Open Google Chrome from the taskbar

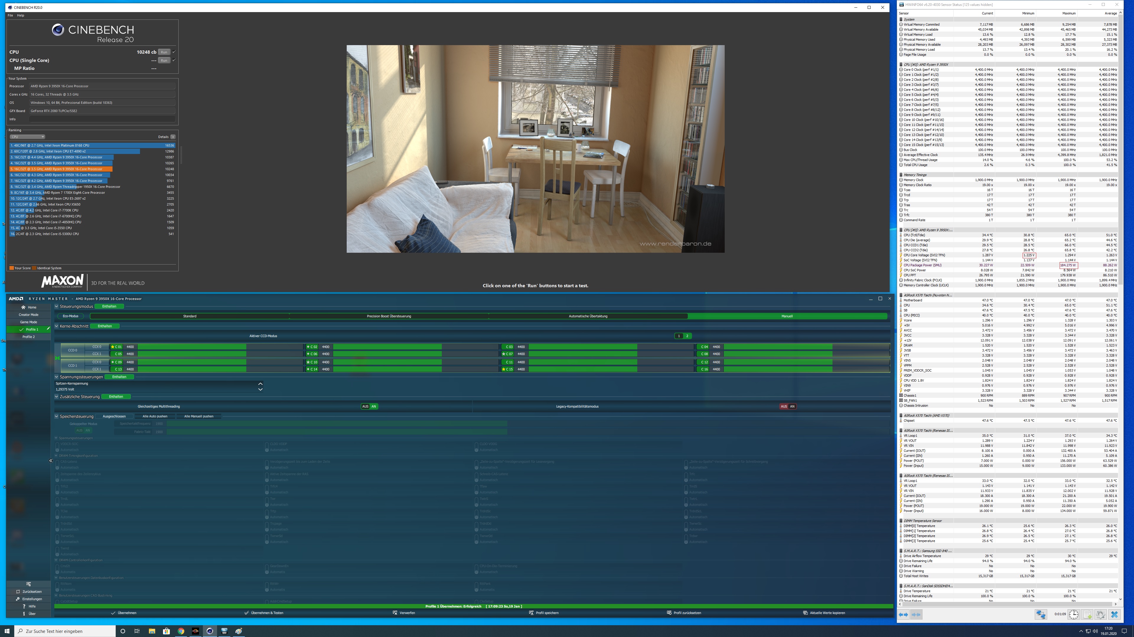click(180, 631)
